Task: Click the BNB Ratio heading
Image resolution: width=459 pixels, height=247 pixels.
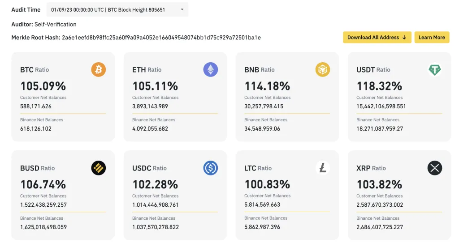Action: click(260, 69)
